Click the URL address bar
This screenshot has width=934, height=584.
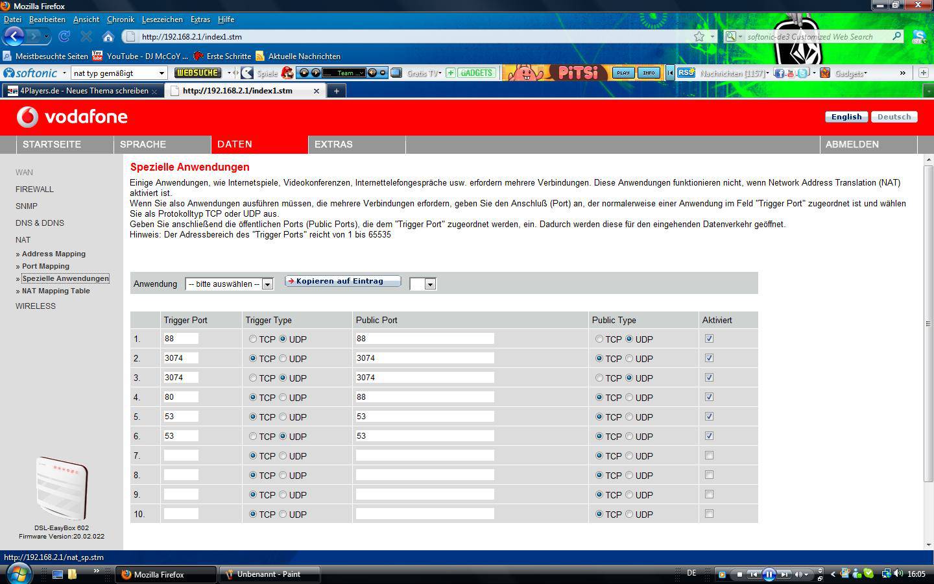[415, 37]
